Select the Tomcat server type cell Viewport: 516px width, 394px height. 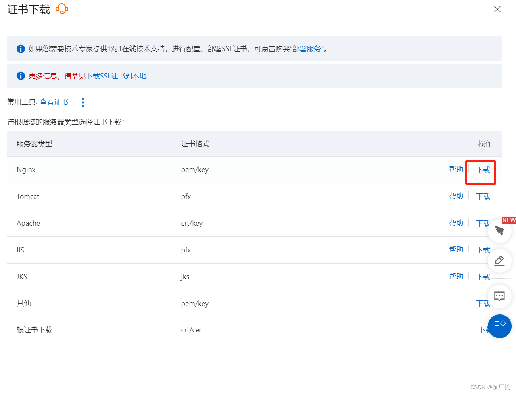pyautogui.click(x=28, y=197)
